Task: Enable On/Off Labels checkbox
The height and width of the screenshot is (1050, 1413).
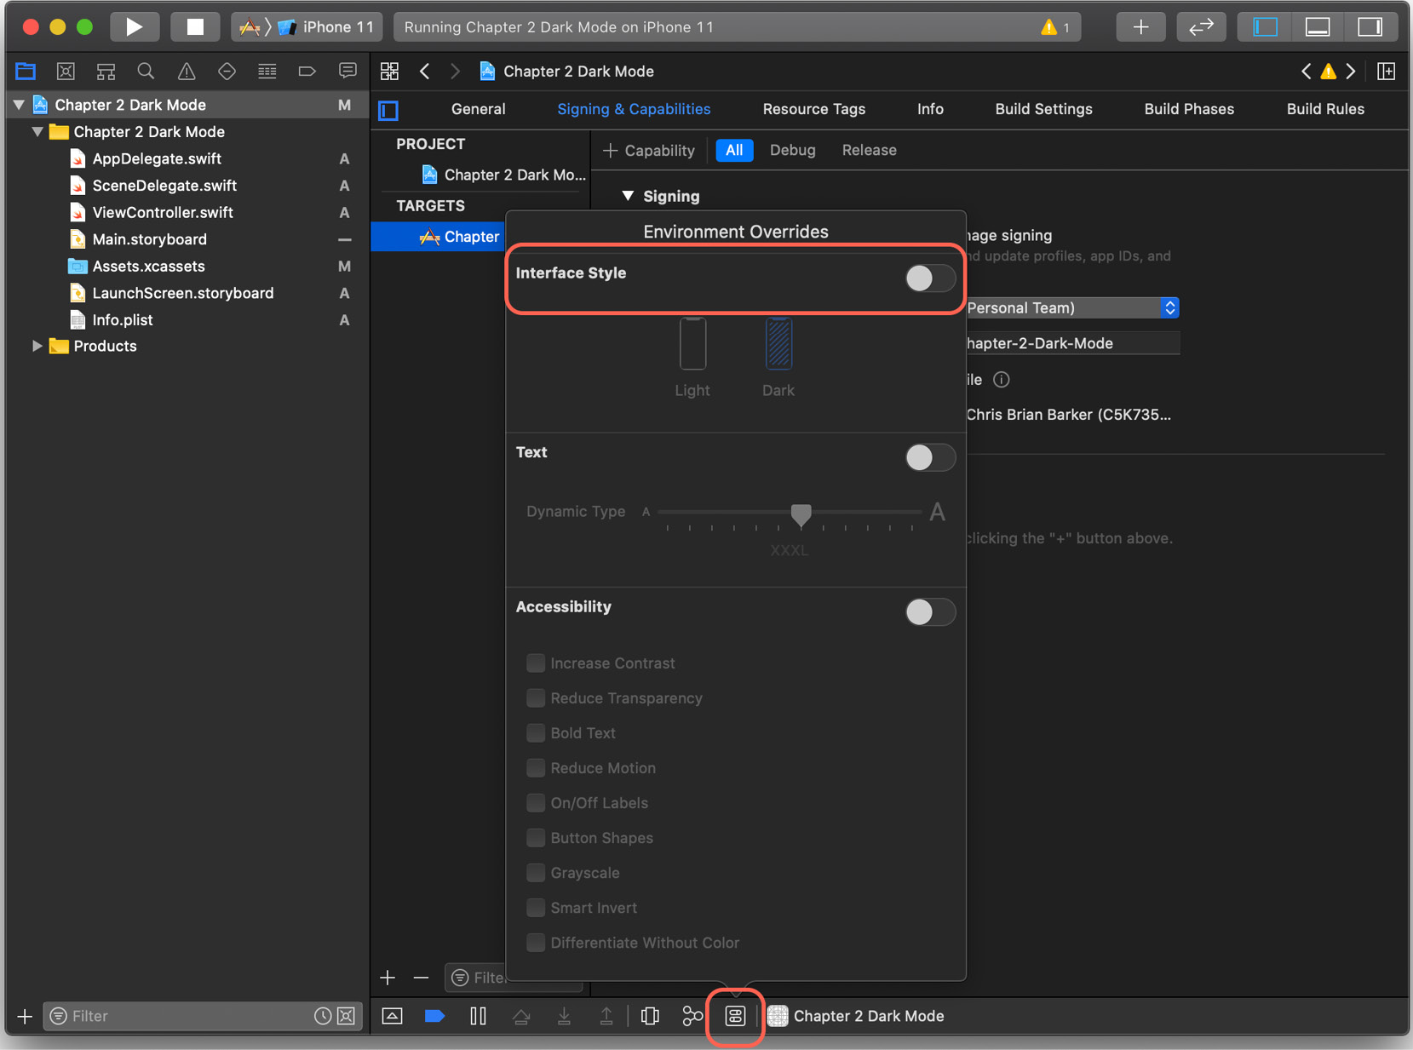Action: 536,802
